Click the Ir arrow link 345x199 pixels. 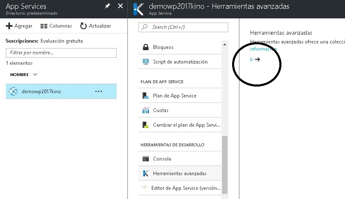[255, 59]
